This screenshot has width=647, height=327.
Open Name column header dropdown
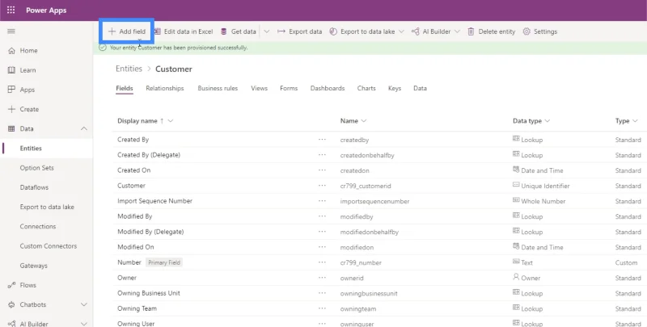click(x=363, y=121)
